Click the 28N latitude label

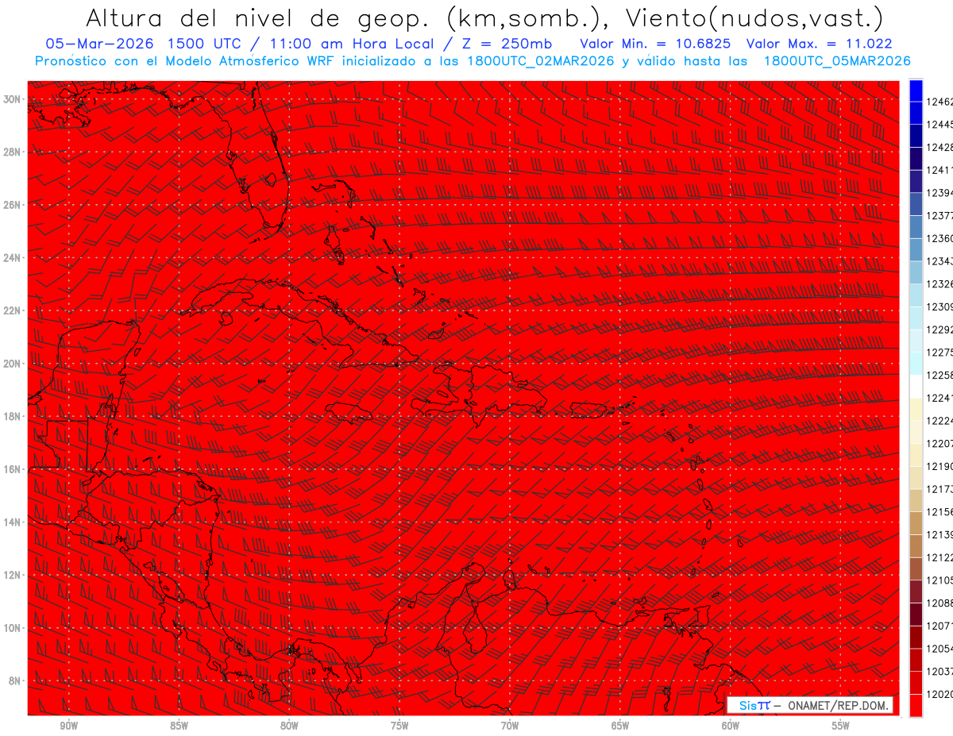pos(12,152)
